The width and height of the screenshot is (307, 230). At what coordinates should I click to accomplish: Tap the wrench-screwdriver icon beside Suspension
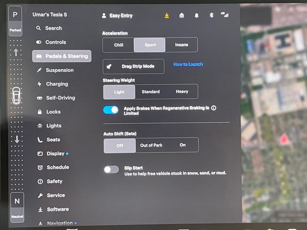pos(39,70)
